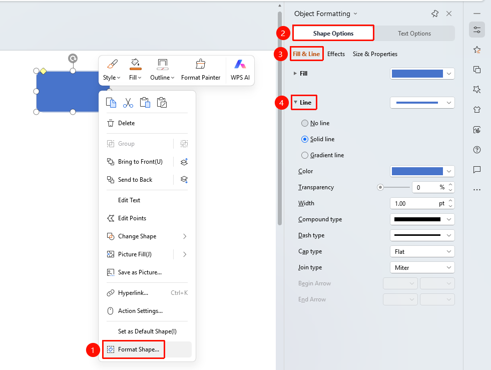Open WPS AI from the floating toolbar
491x370 pixels.
tap(240, 70)
